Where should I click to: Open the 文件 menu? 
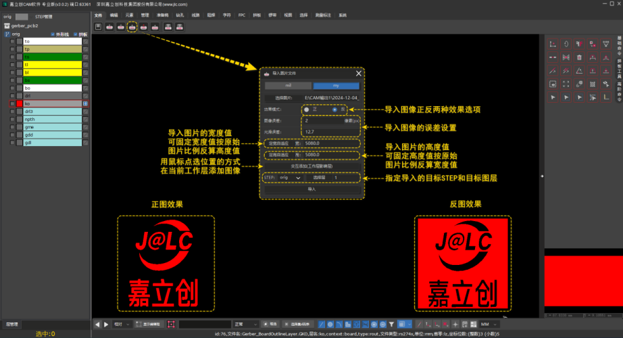click(x=98, y=15)
